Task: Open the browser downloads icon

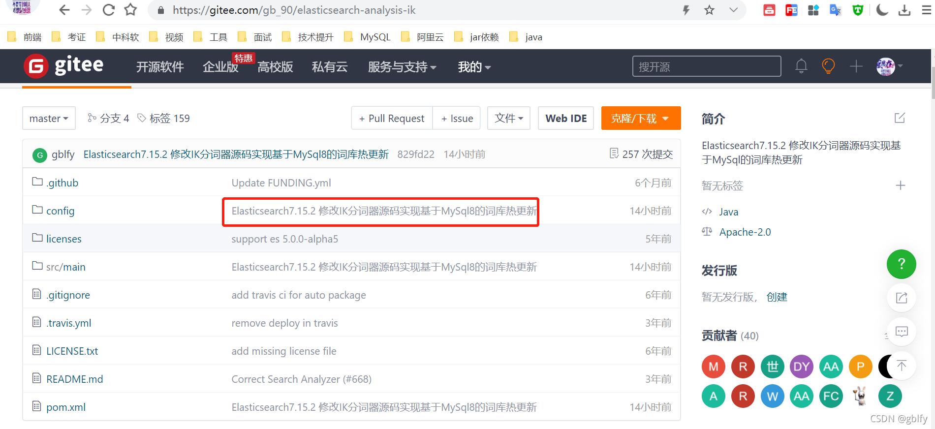Action: (x=904, y=10)
